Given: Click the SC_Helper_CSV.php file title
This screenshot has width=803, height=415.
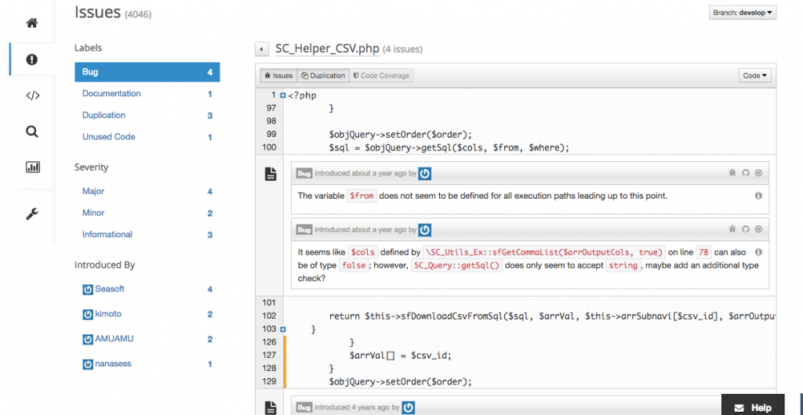Looking at the screenshot, I should point(327,49).
